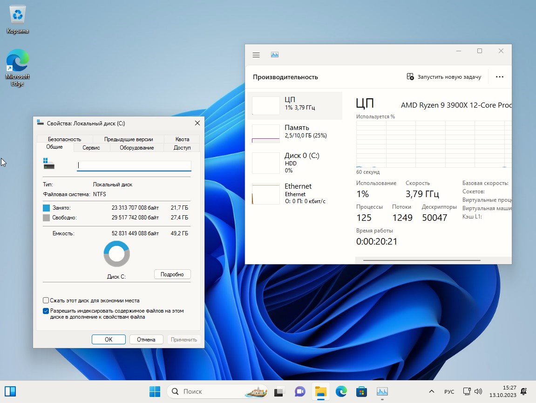Screen dimensions: 536x403
Task: Enable compress this disk checkbox
Action: point(46,301)
